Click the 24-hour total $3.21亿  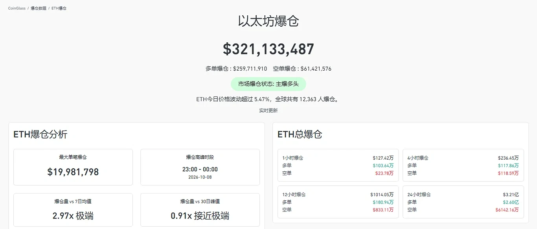[x=511, y=194]
